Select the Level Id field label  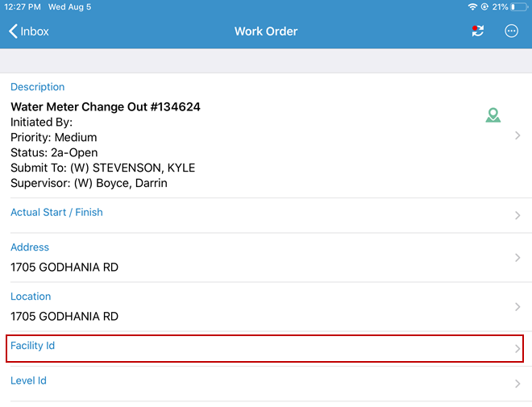click(28, 380)
